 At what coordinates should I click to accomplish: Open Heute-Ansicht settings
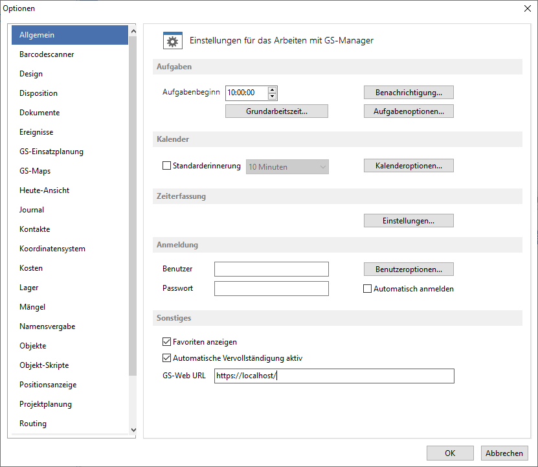[70, 190]
